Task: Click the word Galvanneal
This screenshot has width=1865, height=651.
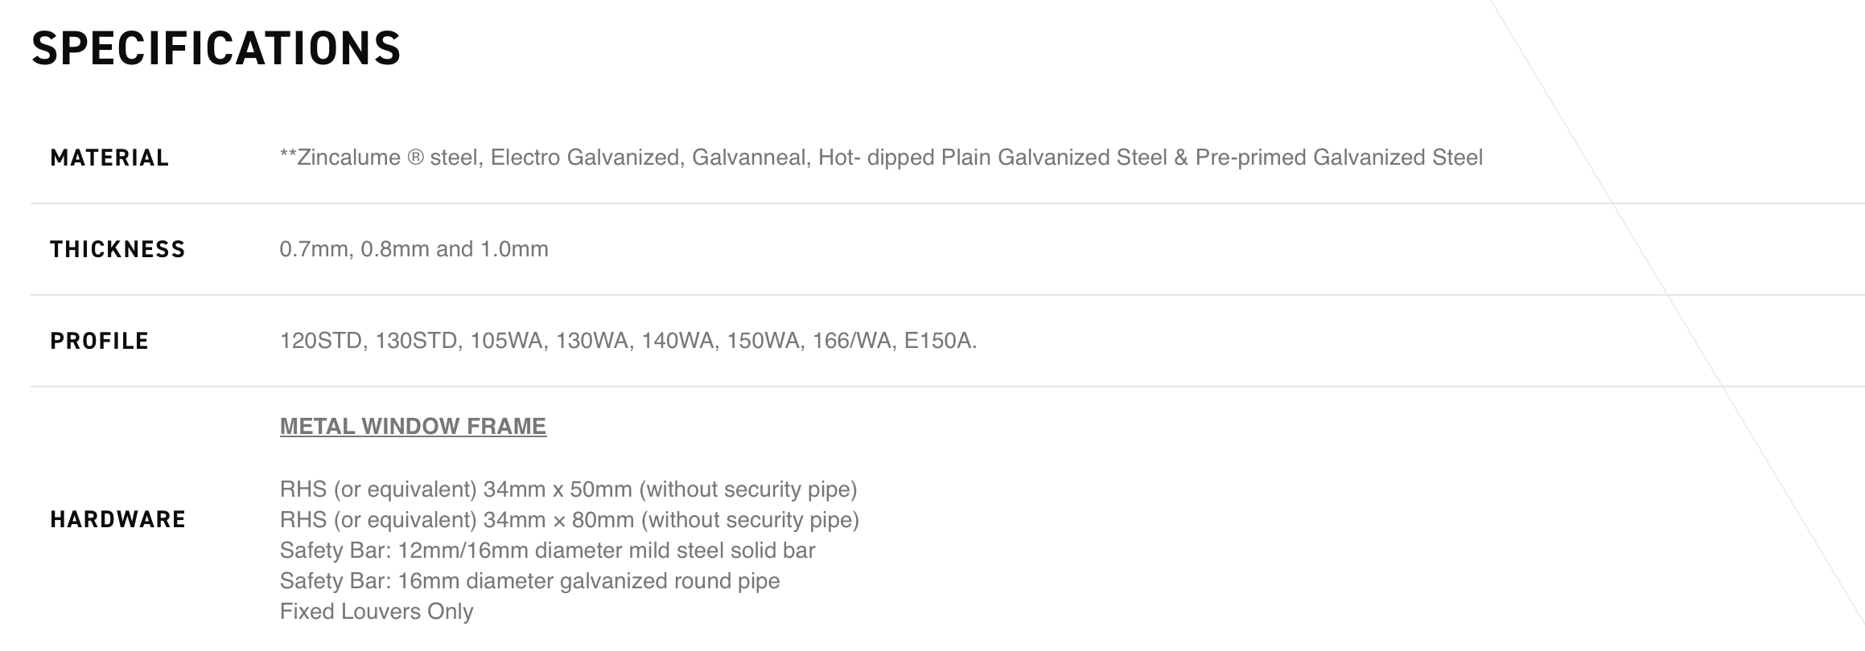Action: 748,158
